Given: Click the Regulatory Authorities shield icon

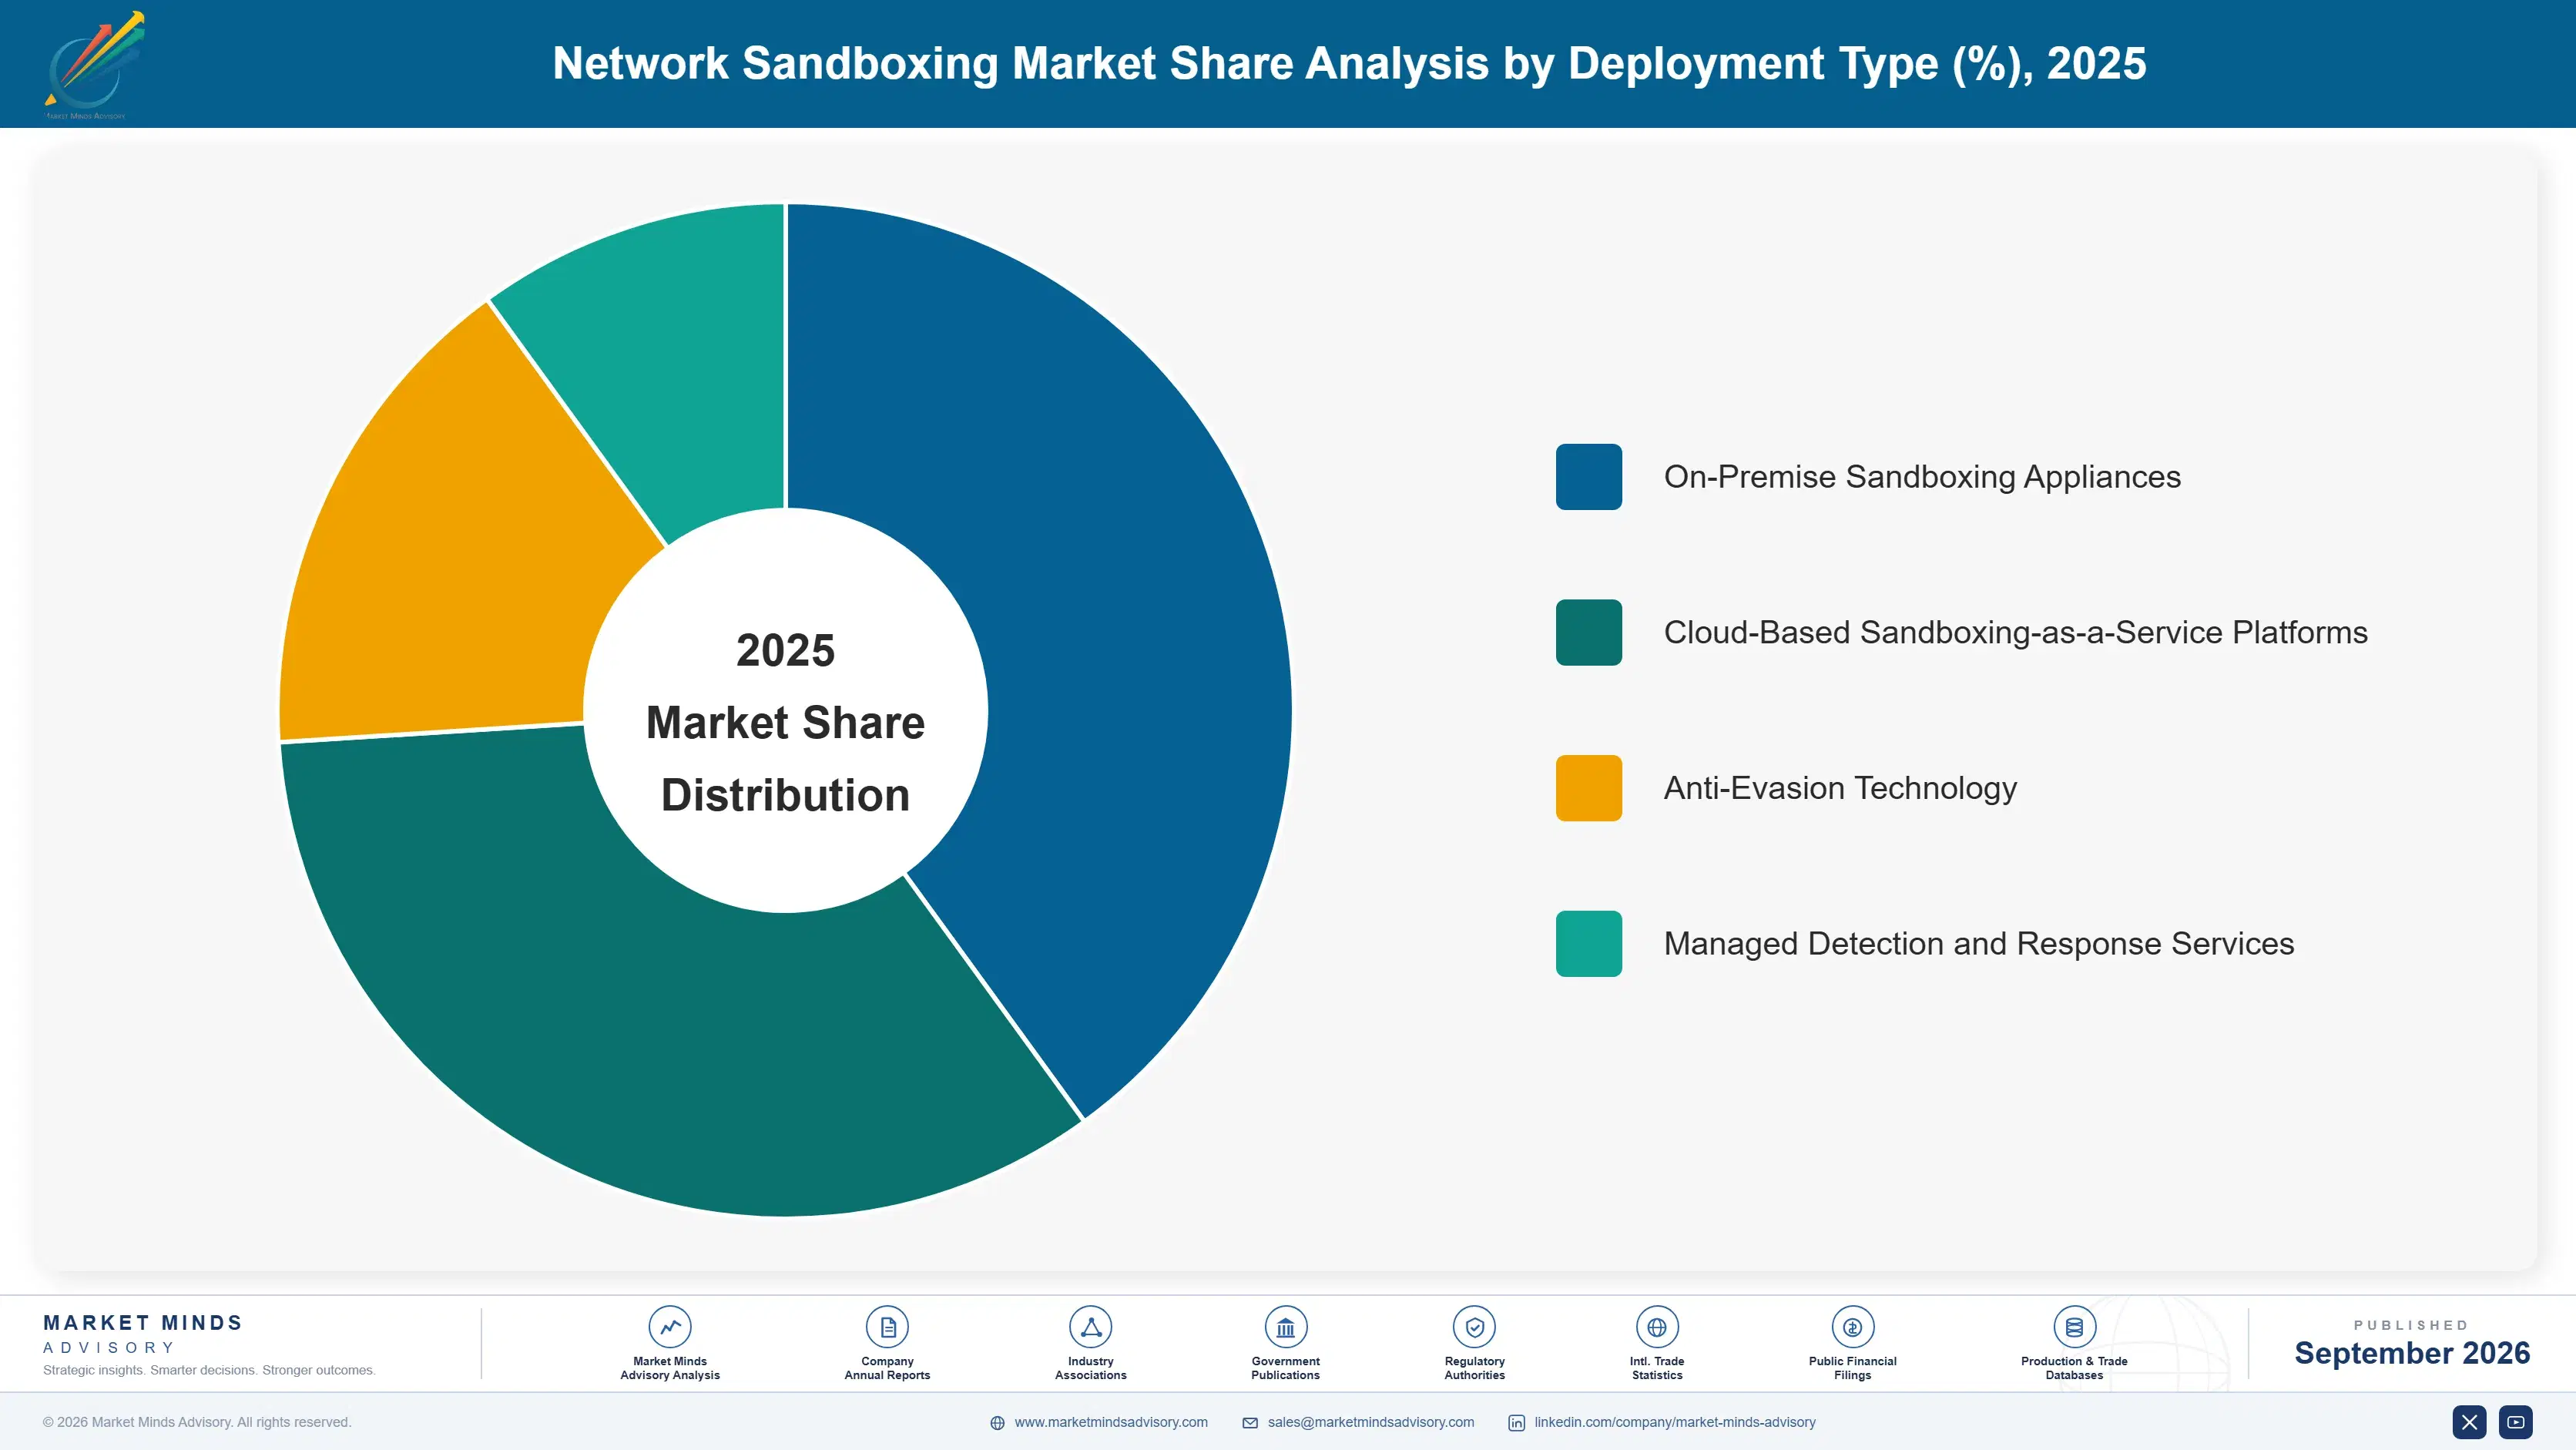Looking at the screenshot, I should [x=1474, y=1327].
